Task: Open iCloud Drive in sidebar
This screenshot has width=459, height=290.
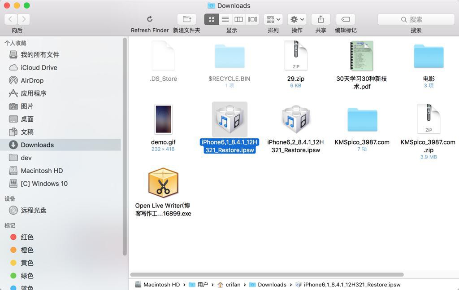Action: click(61, 67)
